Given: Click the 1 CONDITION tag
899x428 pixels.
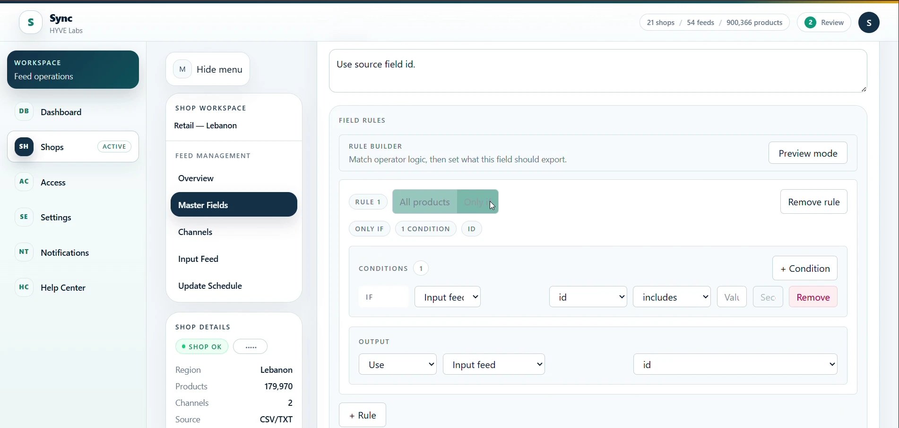Looking at the screenshot, I should pyautogui.click(x=425, y=229).
